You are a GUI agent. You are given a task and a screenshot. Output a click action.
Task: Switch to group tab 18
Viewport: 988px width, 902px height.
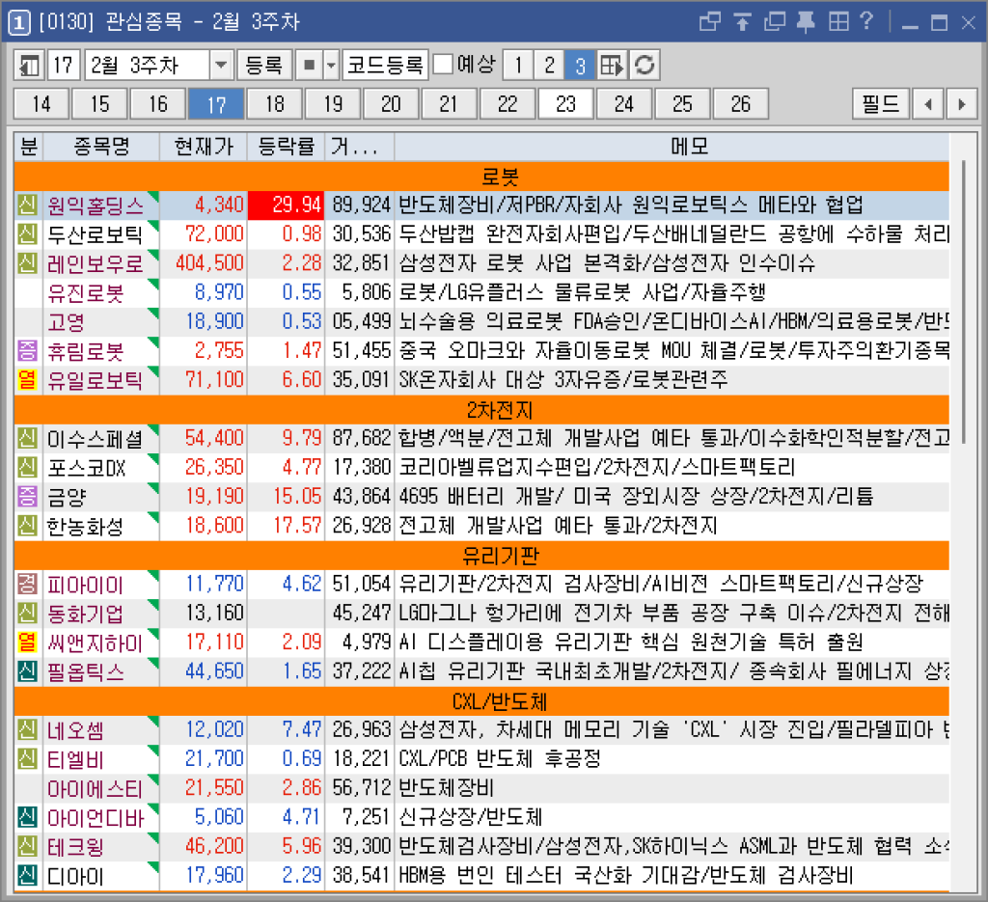pyautogui.click(x=275, y=104)
